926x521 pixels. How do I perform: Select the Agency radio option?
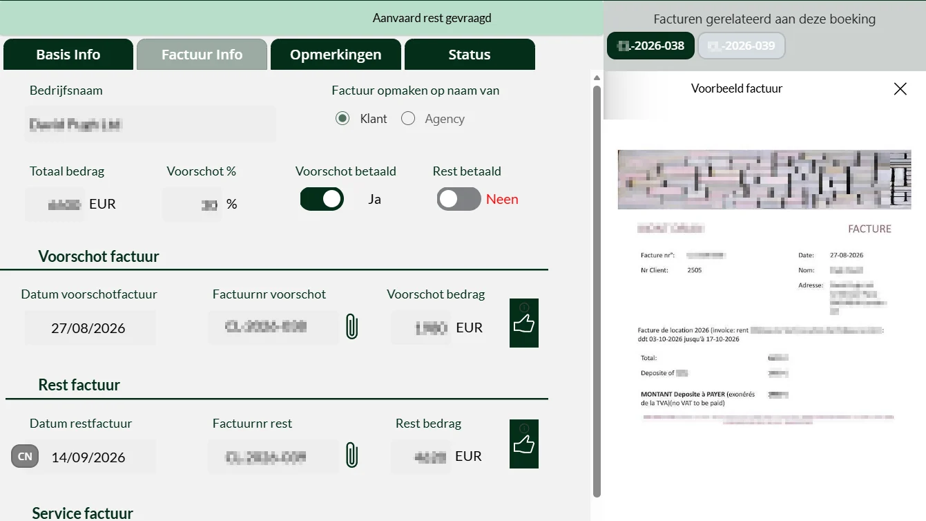(x=408, y=119)
